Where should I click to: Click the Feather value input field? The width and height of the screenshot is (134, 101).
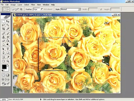pyautogui.click(x=36, y=9)
